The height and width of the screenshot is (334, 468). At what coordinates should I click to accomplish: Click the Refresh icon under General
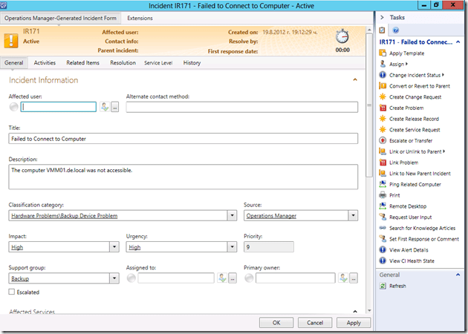tap(383, 286)
